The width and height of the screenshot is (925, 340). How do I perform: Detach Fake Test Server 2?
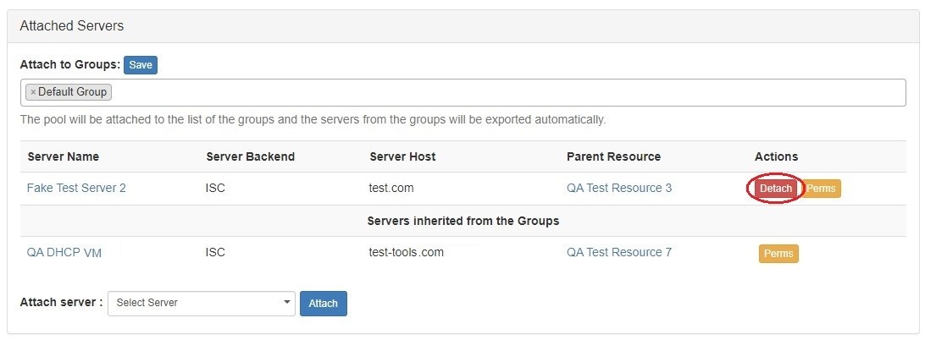pyautogui.click(x=775, y=189)
